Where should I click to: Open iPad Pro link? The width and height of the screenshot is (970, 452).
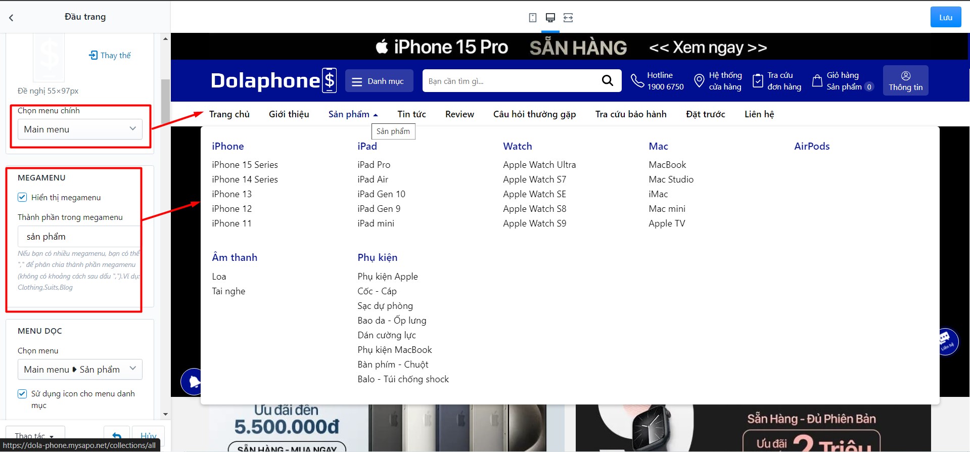[374, 165]
